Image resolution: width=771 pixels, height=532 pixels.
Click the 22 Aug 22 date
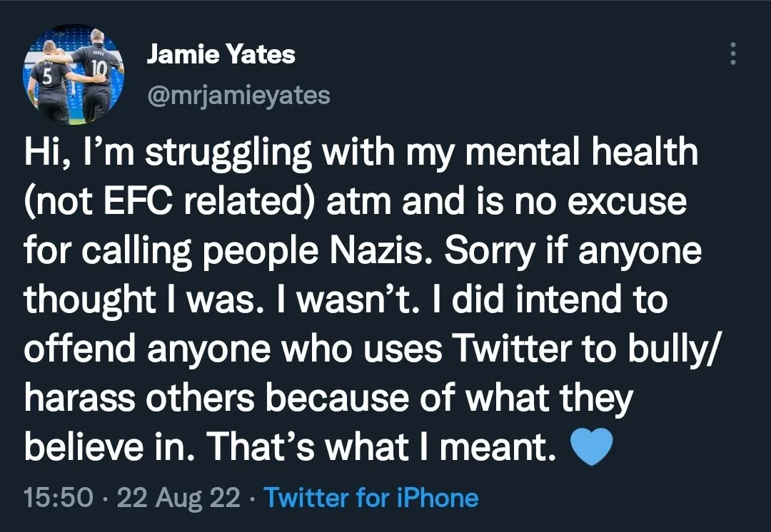pyautogui.click(x=179, y=497)
